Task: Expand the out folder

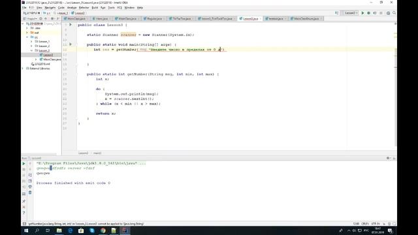Action: 27,33
